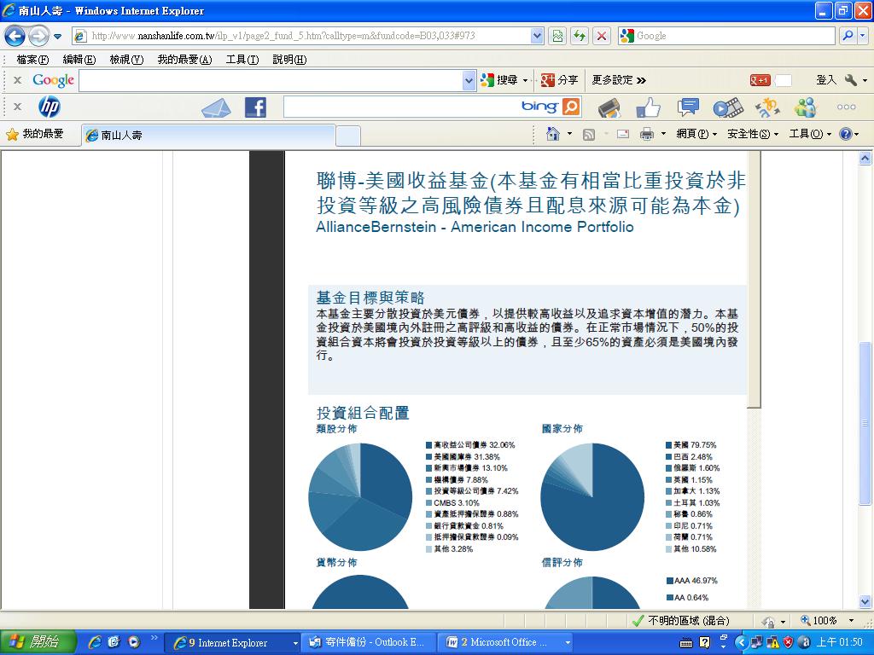Open the 網頁(P) page menu
Viewport: 874px width, 655px height.
[696, 134]
